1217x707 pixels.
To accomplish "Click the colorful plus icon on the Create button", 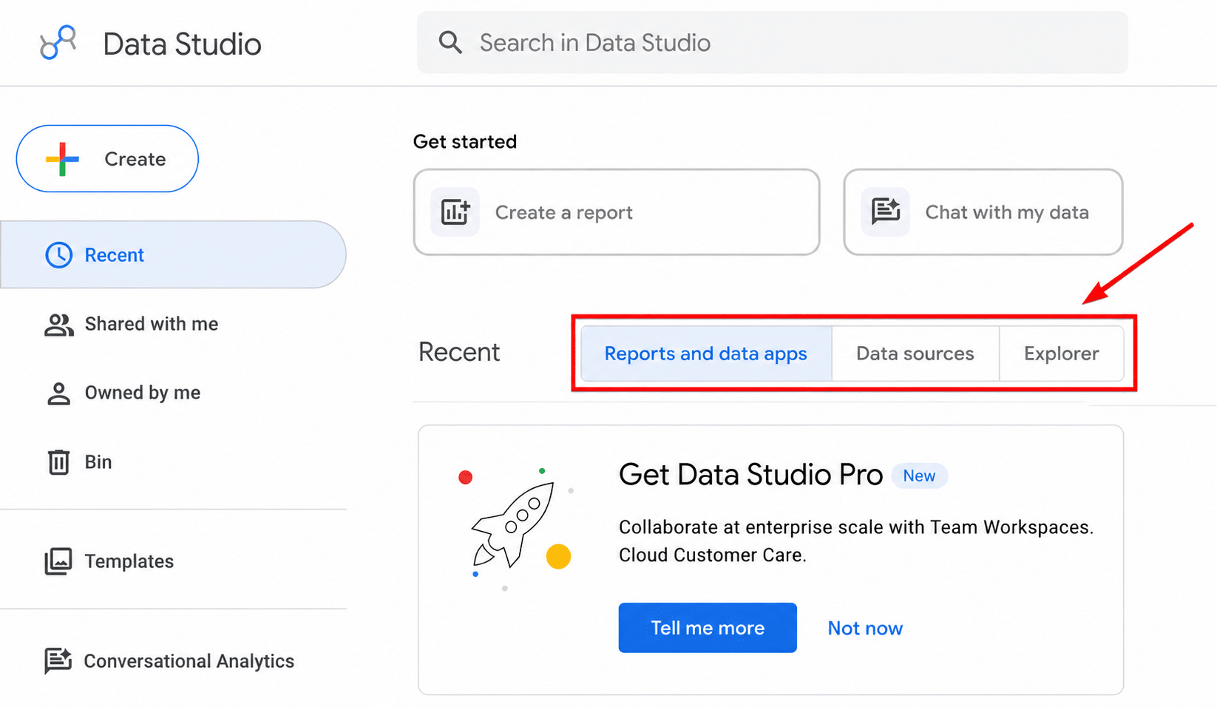I will 62,159.
